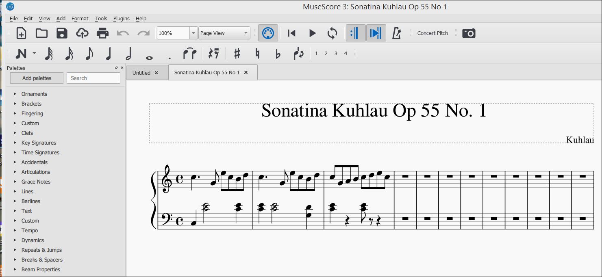Enable note input mode (N icon)
This screenshot has height=277, width=602.
21,54
